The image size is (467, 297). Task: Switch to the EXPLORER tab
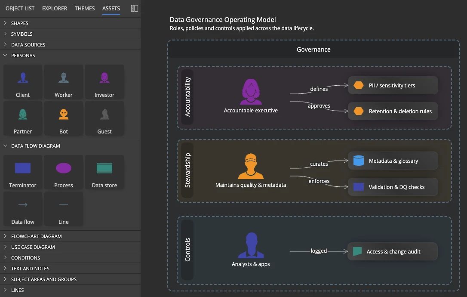click(55, 8)
